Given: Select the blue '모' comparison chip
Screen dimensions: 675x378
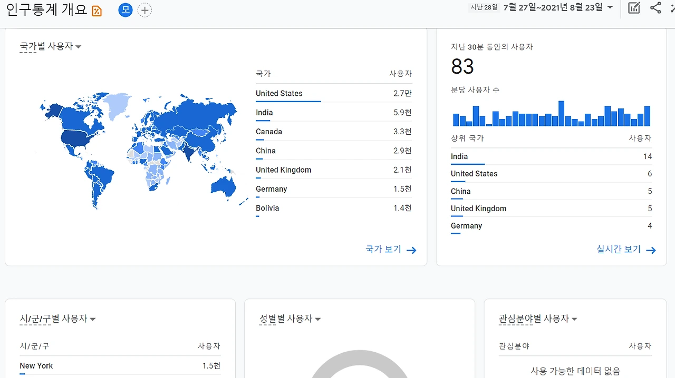Looking at the screenshot, I should tap(125, 10).
